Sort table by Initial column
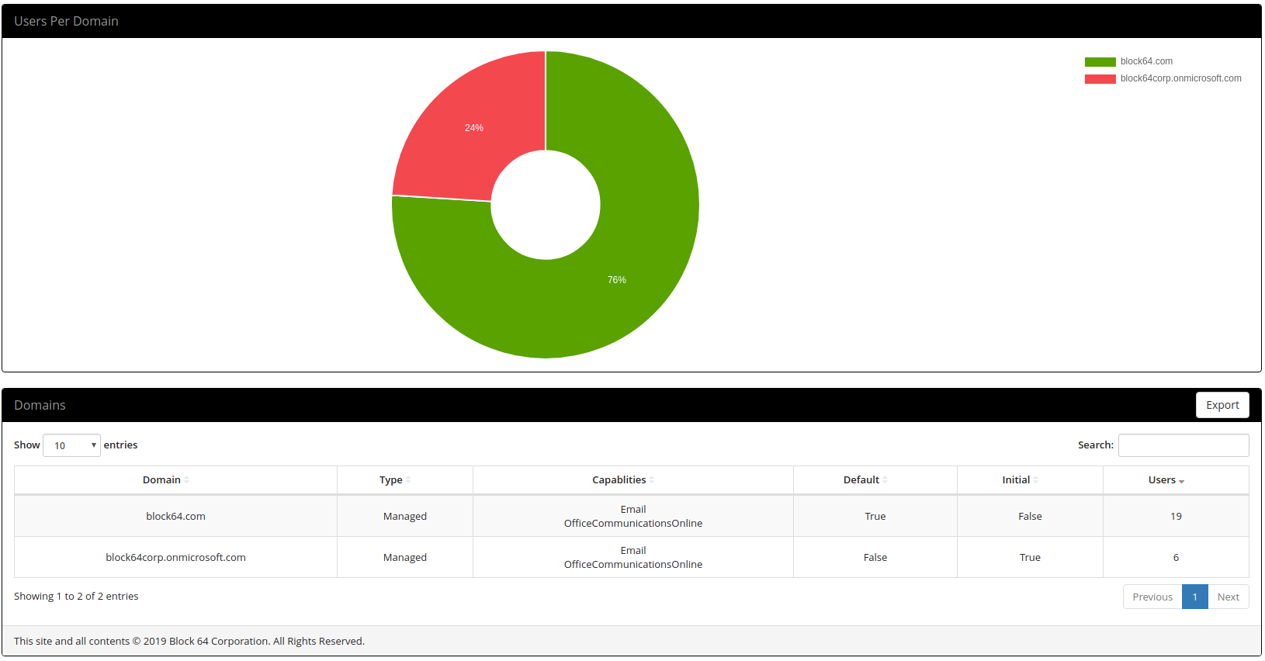This screenshot has height=661, width=1265. 1030,480
